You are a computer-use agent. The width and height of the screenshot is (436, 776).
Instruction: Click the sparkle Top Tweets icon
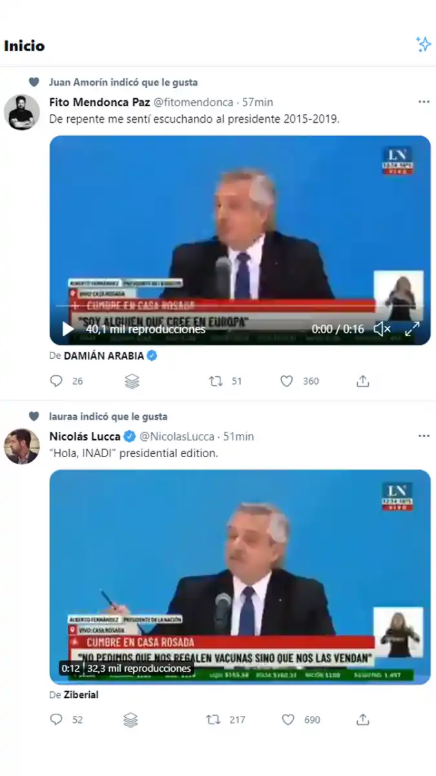[x=423, y=45]
